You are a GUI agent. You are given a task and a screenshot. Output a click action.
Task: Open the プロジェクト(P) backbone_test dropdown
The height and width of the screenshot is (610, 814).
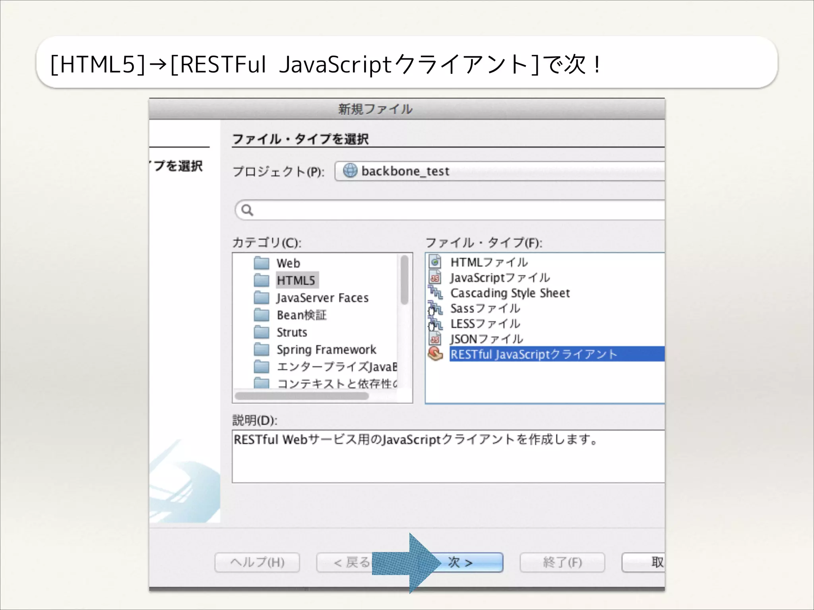coord(500,171)
